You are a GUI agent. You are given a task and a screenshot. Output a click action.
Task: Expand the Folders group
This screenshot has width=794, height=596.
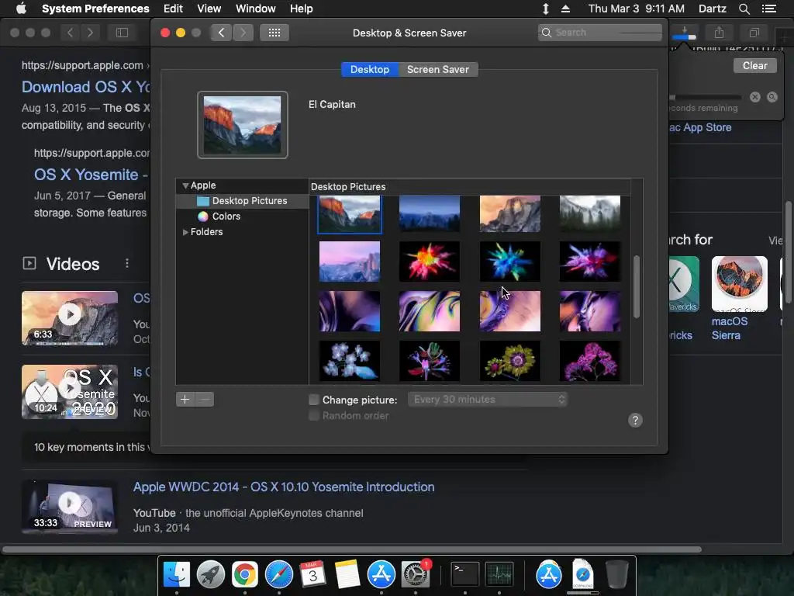[x=185, y=231]
